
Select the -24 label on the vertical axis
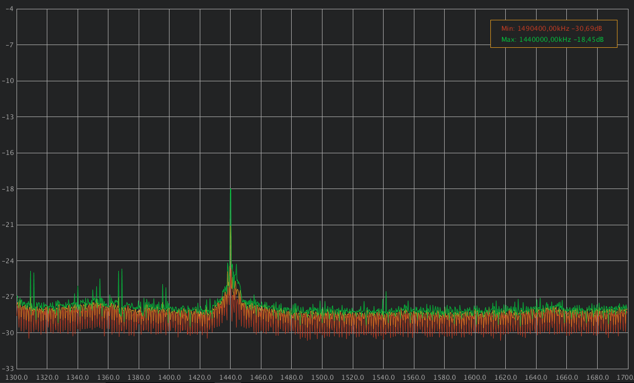[7, 260]
